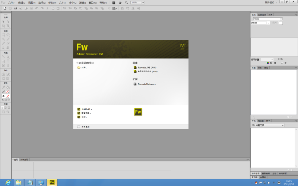Click the Zoom magnifier icon in the top bar
This screenshot has height=186, width=298.
pos(126,3)
